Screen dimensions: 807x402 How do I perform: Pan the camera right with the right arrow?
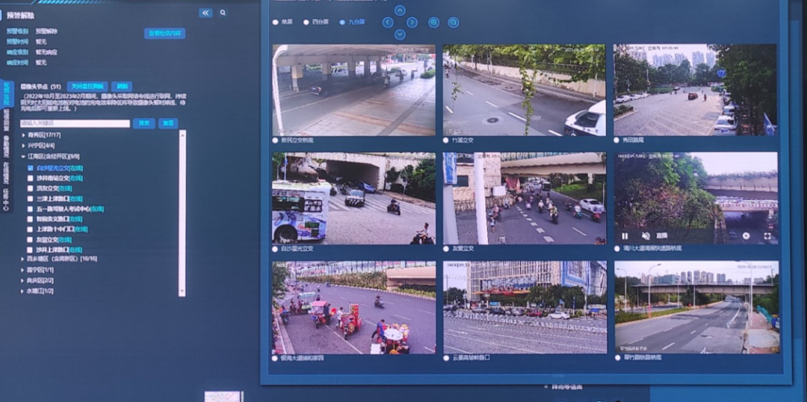tap(412, 22)
